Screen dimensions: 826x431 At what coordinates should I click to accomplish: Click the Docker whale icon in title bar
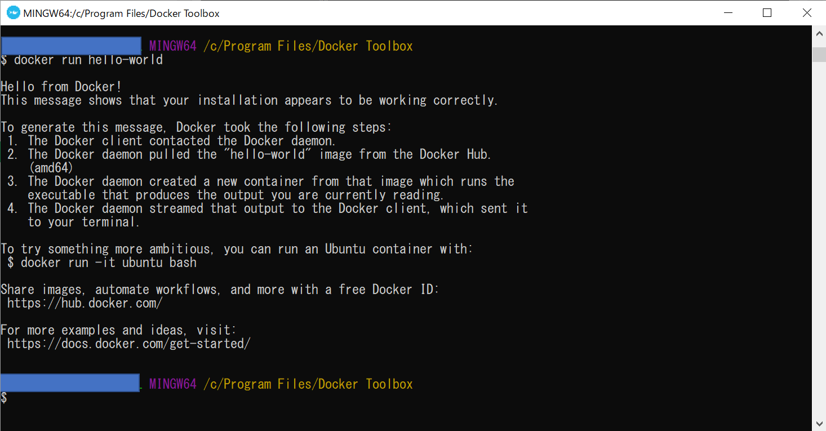point(12,12)
